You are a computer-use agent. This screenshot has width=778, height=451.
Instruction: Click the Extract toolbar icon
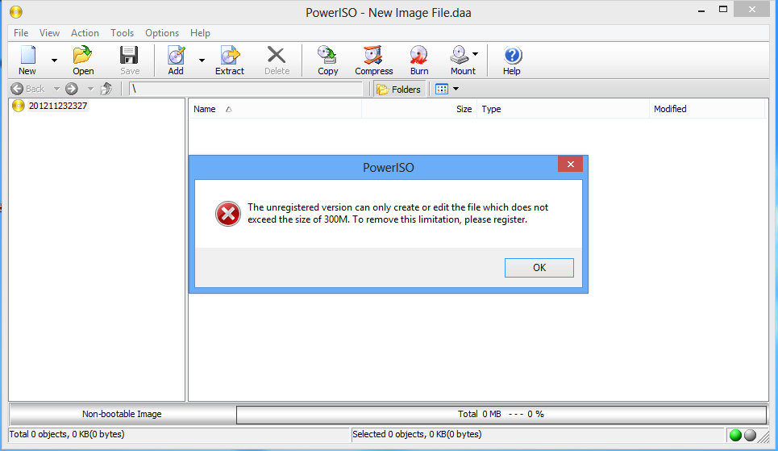click(229, 60)
